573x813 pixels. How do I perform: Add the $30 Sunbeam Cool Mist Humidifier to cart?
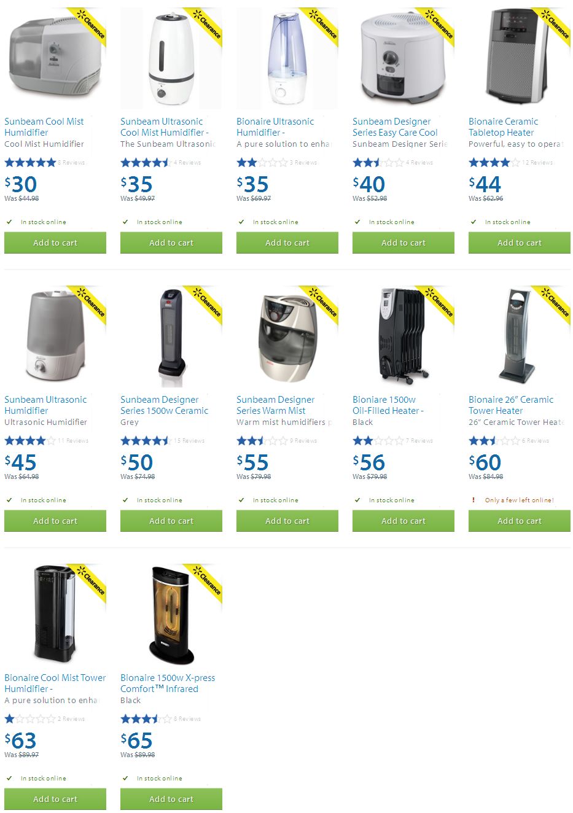click(x=55, y=243)
